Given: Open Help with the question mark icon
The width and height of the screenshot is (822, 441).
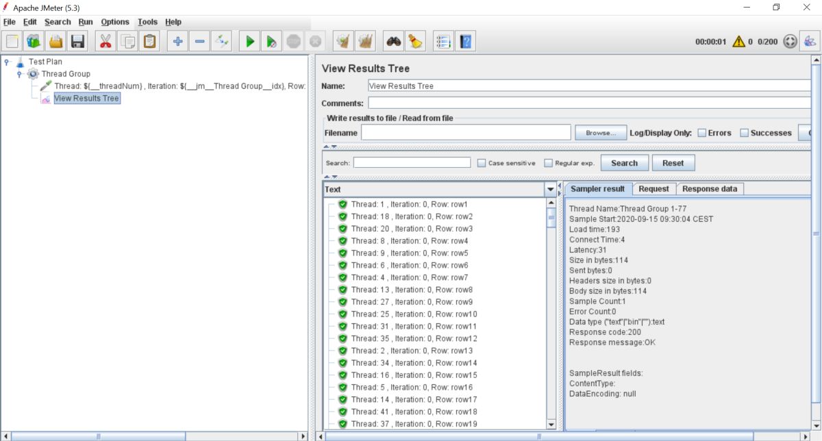Looking at the screenshot, I should [465, 41].
